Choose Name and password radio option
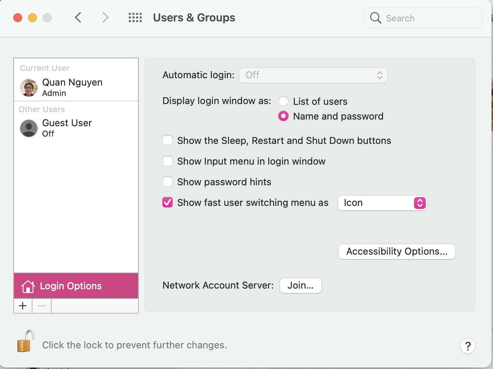This screenshot has width=493, height=369. 283,116
